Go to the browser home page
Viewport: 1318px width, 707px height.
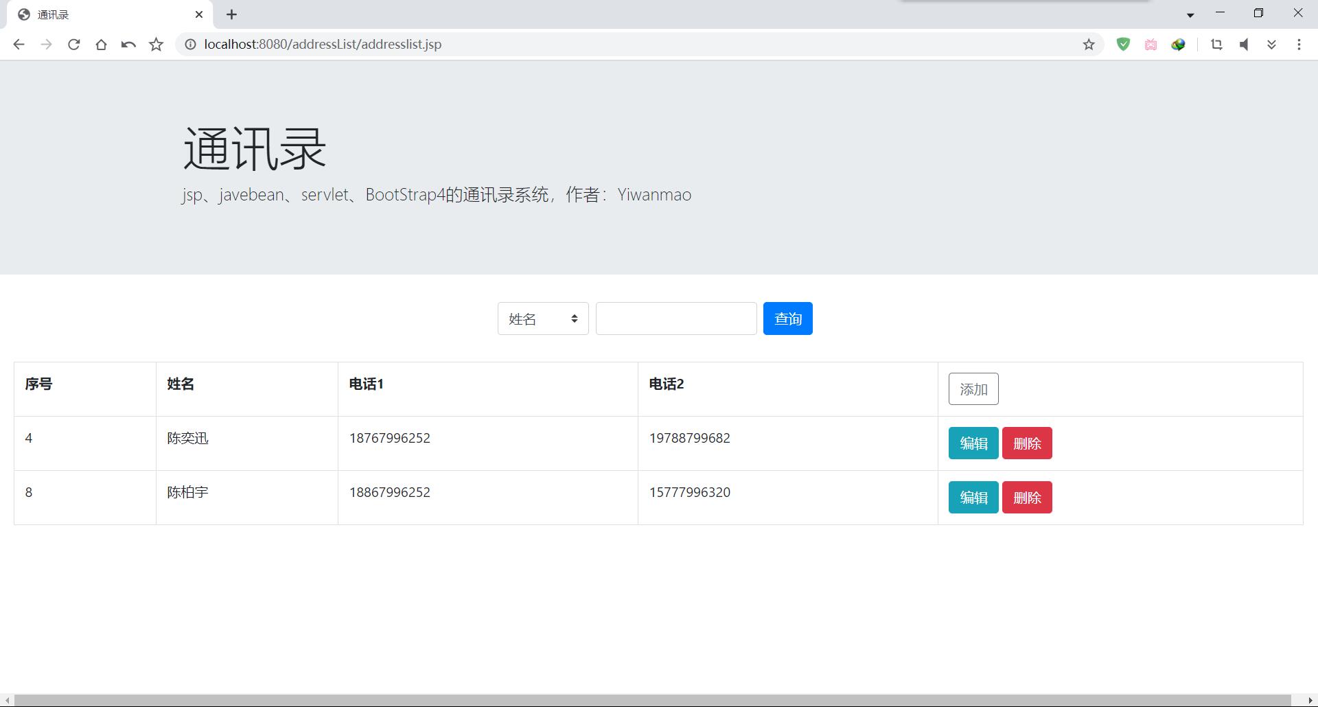101,44
